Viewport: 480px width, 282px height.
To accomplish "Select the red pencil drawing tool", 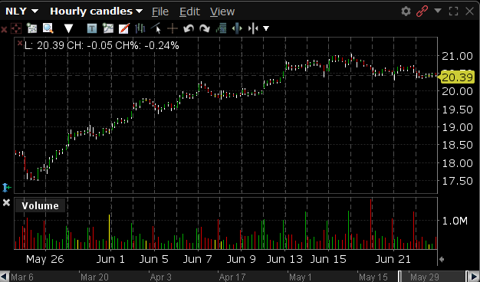I will click(x=124, y=28).
